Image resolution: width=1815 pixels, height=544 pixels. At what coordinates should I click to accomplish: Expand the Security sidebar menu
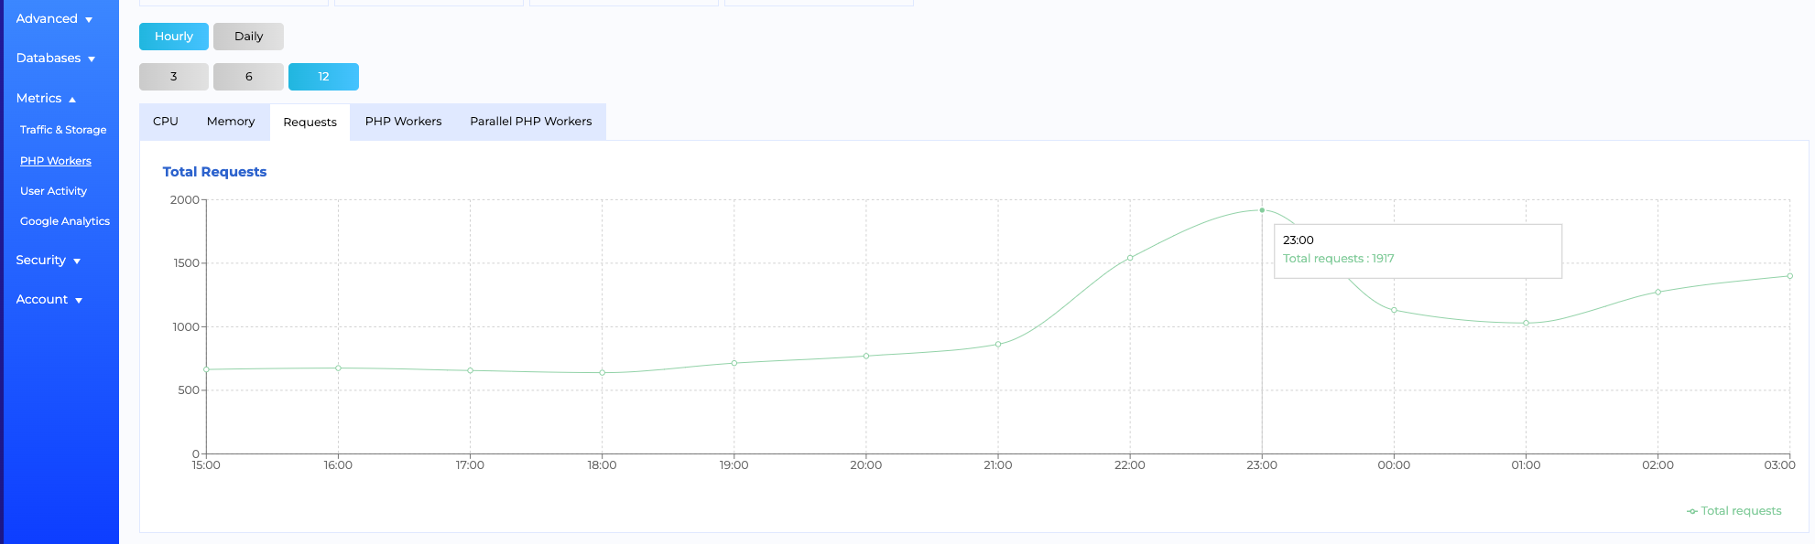pos(48,261)
